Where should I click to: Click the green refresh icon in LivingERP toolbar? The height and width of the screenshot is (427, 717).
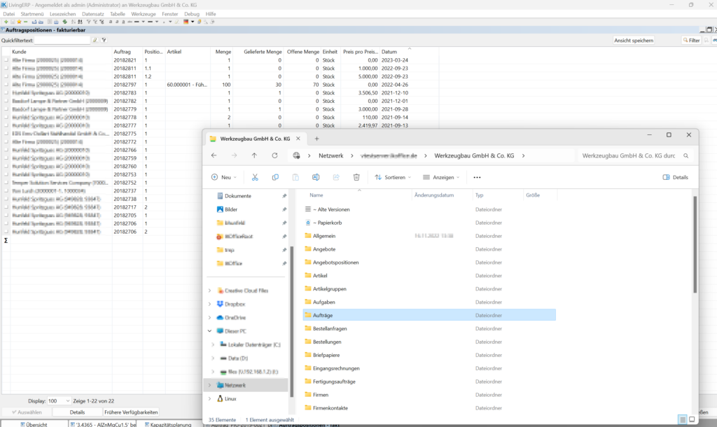tap(64, 22)
